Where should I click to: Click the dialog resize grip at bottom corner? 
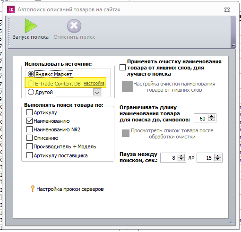[x=232, y=222]
